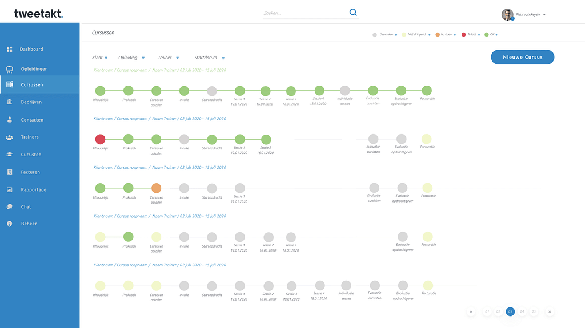Click the search magnifier icon
This screenshot has height=328, width=585.
point(353,13)
